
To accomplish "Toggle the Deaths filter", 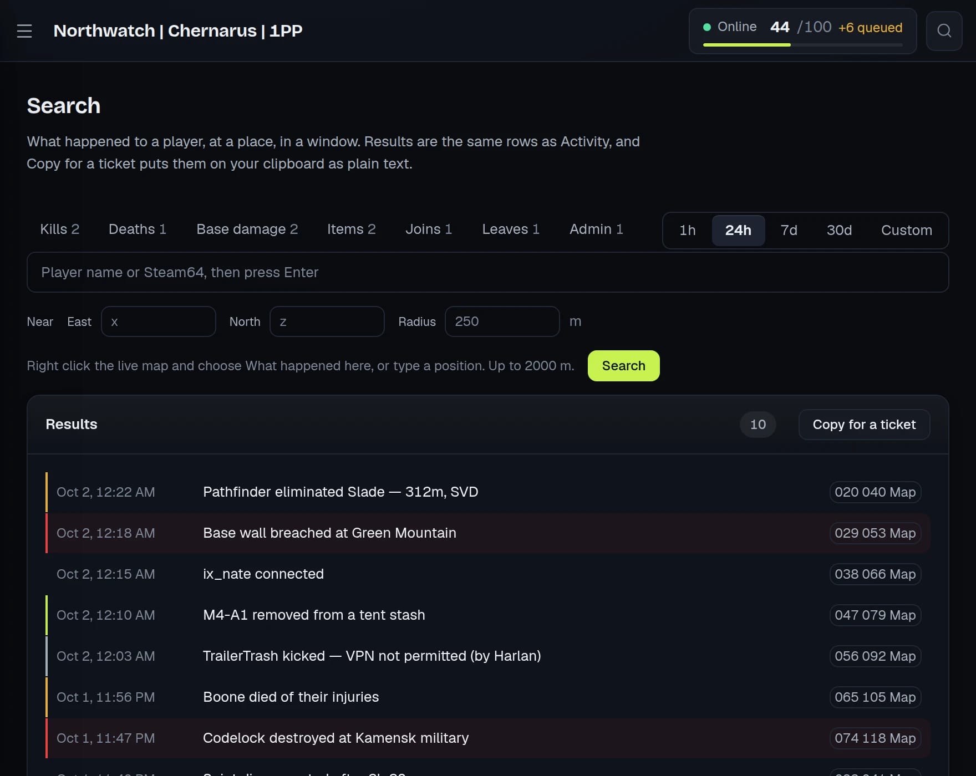I will tap(138, 229).
